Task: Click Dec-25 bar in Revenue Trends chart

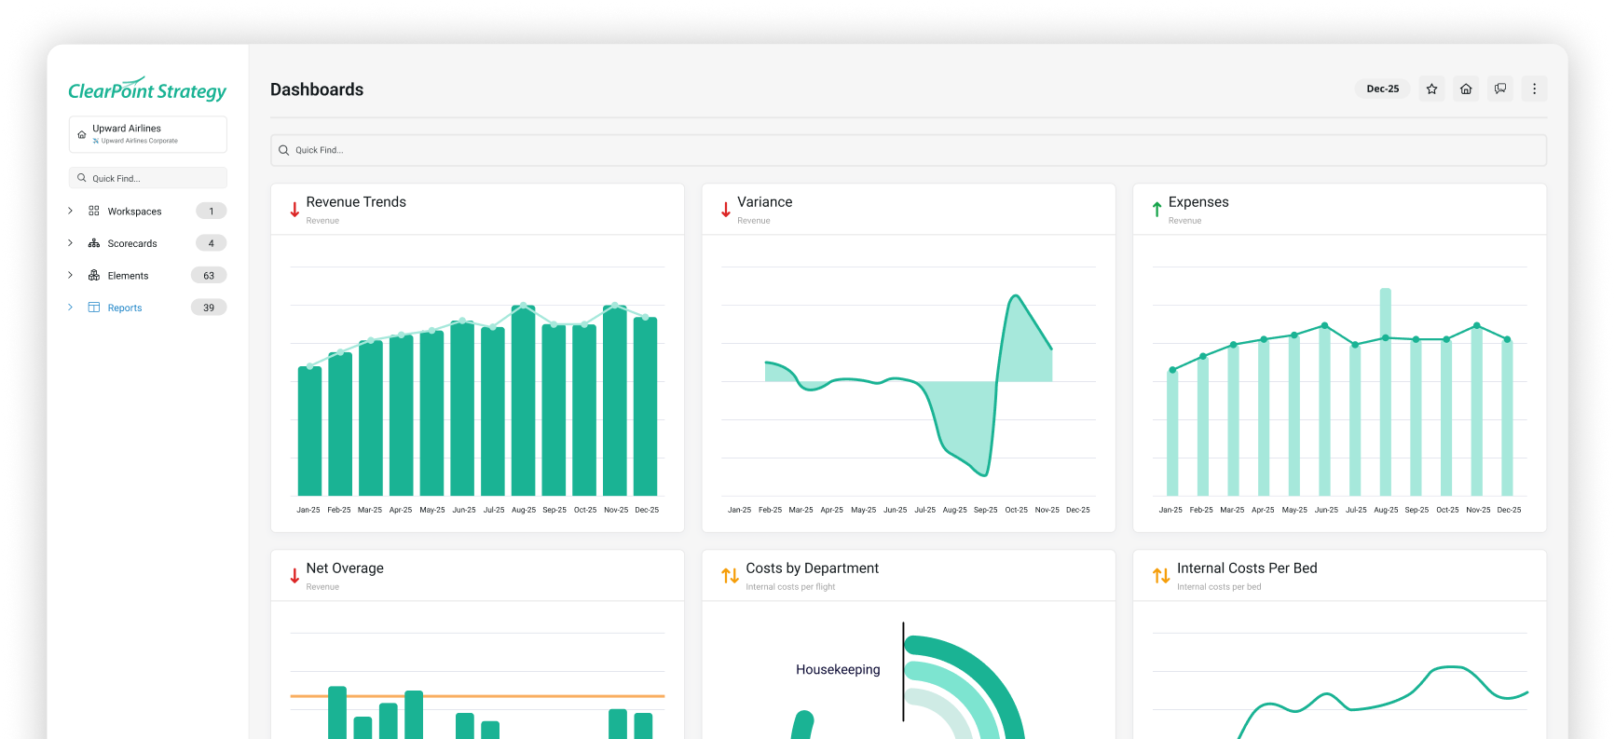Action: tap(646, 406)
